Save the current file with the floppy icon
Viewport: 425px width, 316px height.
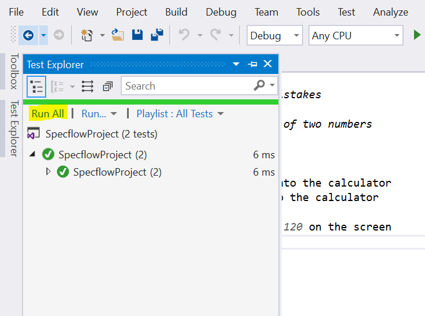pos(137,35)
